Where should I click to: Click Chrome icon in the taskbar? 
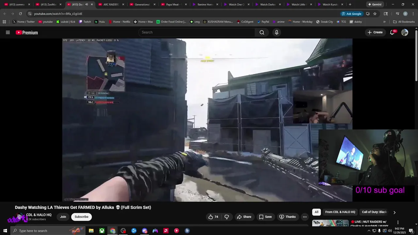[113, 231]
